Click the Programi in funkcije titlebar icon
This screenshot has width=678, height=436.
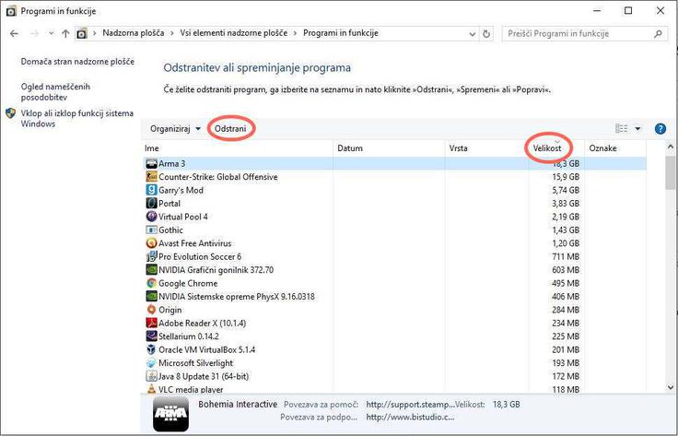10,11
